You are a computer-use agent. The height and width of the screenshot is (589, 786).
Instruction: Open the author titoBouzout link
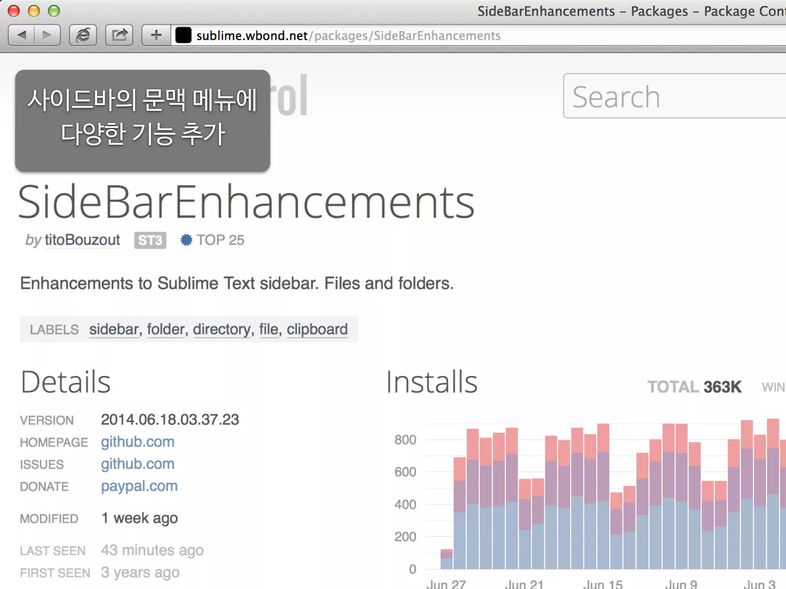(x=82, y=240)
